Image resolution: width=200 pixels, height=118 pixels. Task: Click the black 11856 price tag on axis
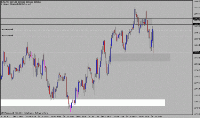click(x=196, y=24)
